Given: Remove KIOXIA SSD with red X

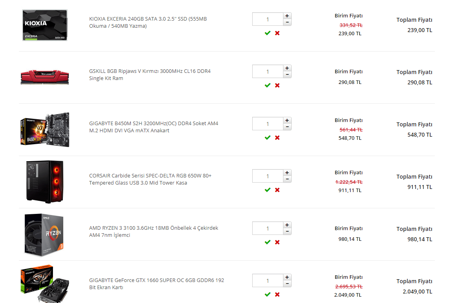Looking at the screenshot, I should [x=277, y=33].
